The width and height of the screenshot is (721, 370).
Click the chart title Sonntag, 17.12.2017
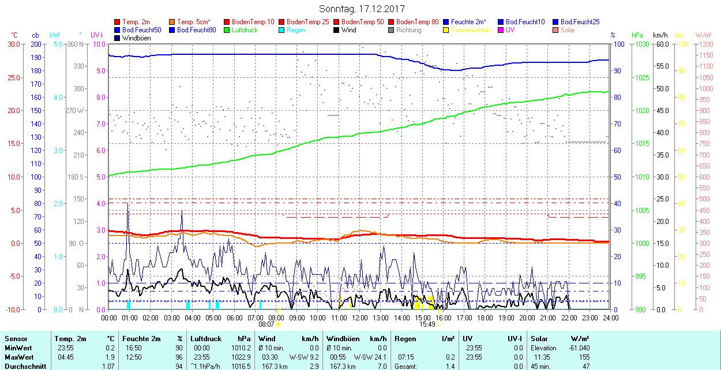(x=362, y=9)
